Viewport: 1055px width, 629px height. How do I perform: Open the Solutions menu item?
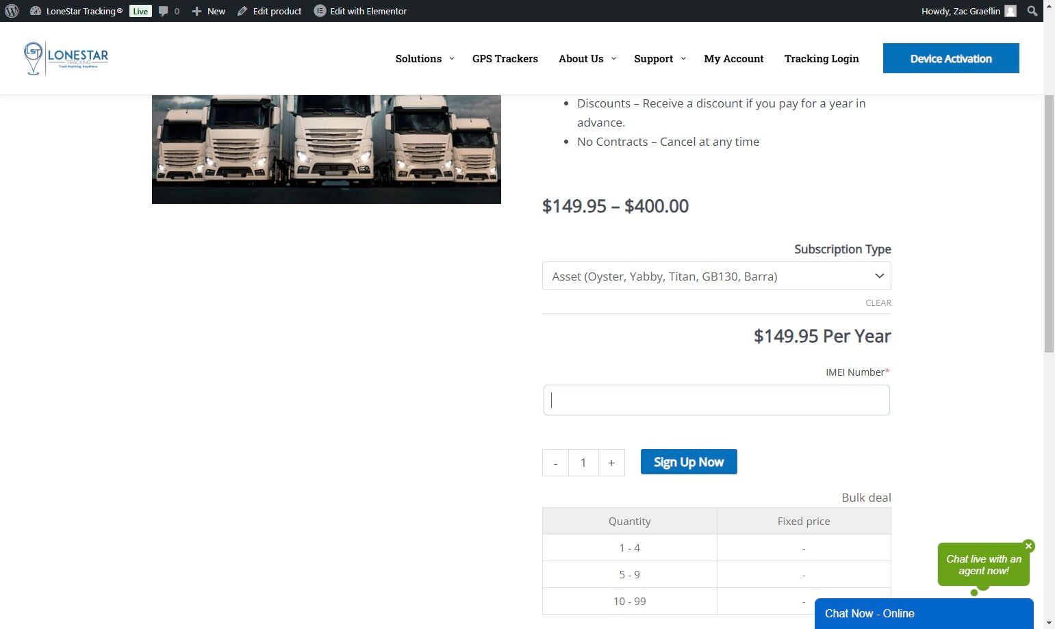418,59
